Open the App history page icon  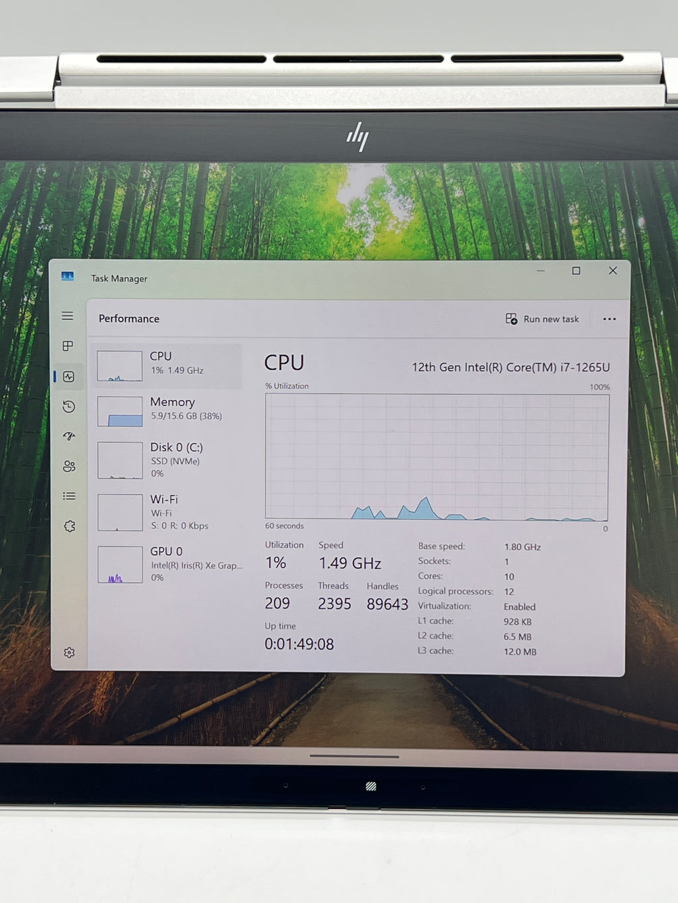69,406
